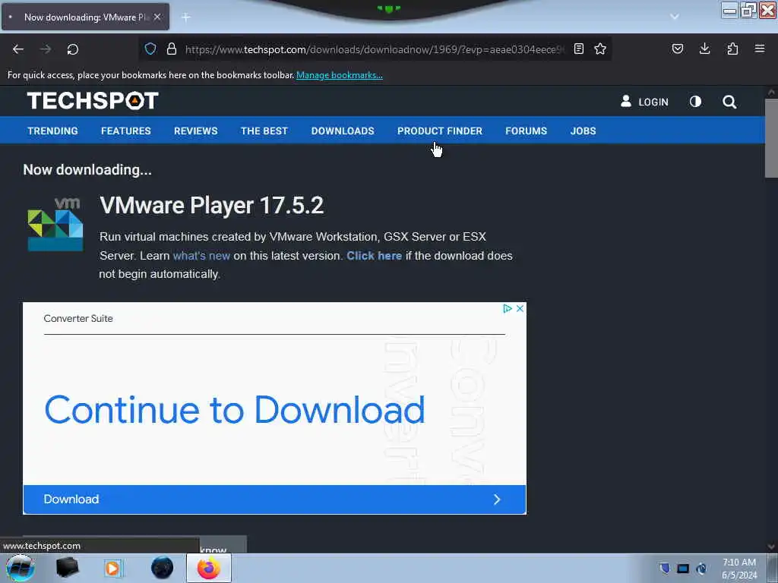The height and width of the screenshot is (583, 778).
Task: Open the TechSpot search magnifier
Action: (x=729, y=102)
